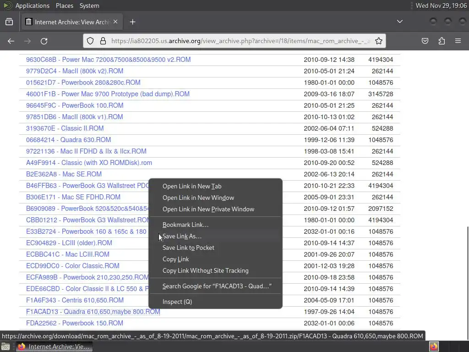Open 96645F9C PowerBook 100.ROM link
This screenshot has width=469, height=352.
(75, 105)
